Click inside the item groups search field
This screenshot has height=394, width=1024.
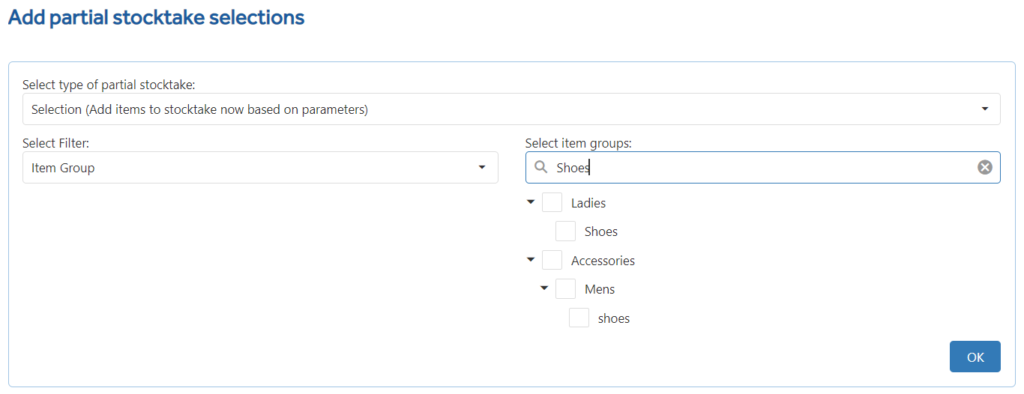coord(763,167)
